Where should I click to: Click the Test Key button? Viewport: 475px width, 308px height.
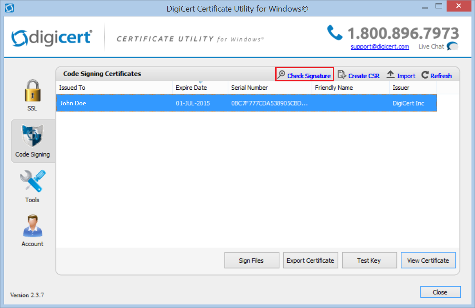(369, 260)
